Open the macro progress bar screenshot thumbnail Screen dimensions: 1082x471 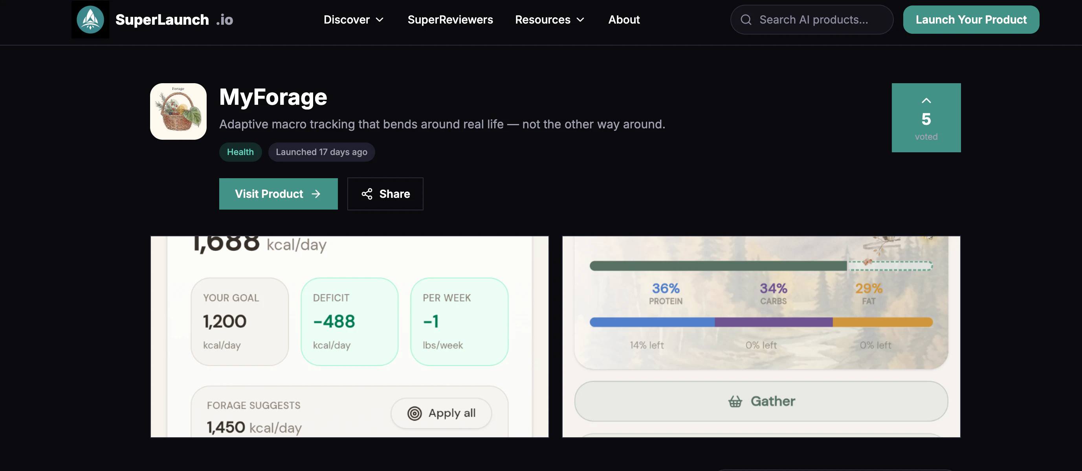click(761, 337)
